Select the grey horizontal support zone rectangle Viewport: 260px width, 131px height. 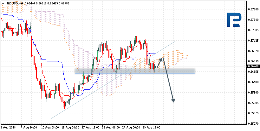point(135,71)
